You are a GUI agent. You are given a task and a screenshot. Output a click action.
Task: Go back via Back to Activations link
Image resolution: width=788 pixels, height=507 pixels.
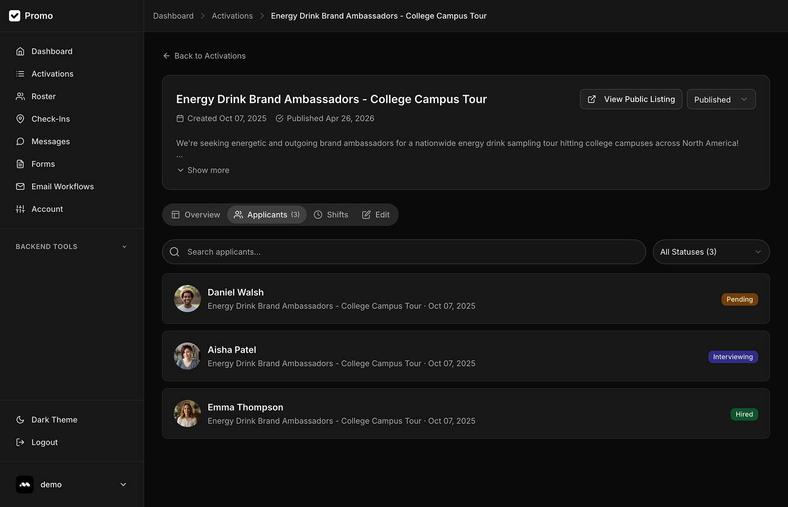(x=204, y=56)
